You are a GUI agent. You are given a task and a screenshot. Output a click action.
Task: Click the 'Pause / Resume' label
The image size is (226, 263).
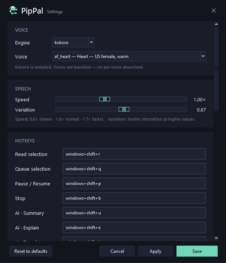[x=33, y=183]
